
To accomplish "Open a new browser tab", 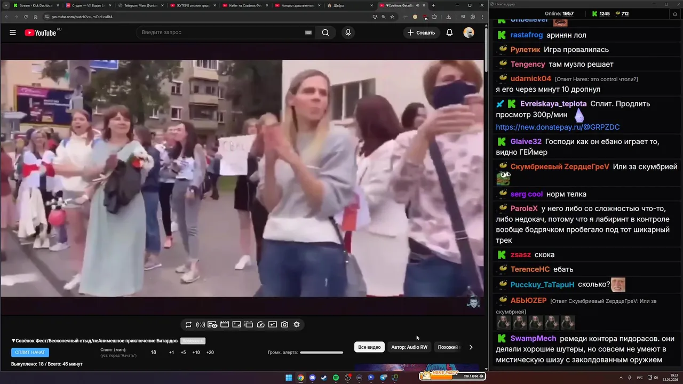I will click(433, 5).
